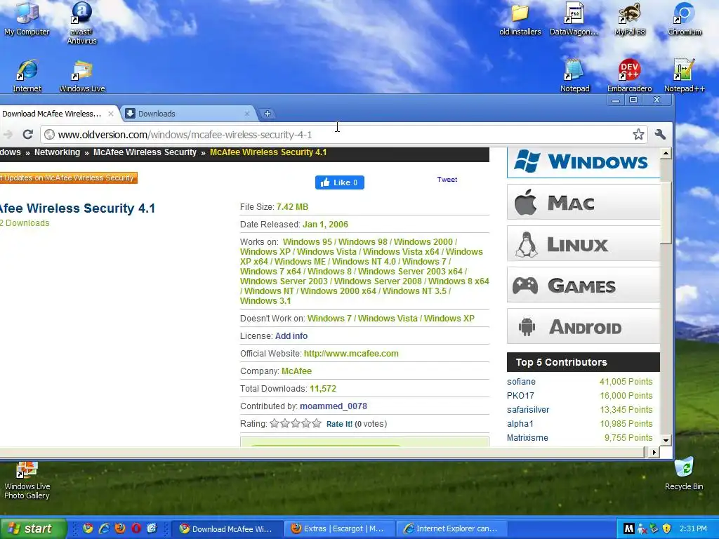Select the Internet Explorer desktop shortcut
This screenshot has width=719, height=539.
[x=27, y=76]
